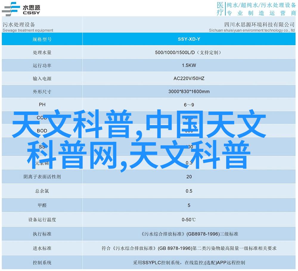Click the Sichuan shuisiyuan environment technology English name
This screenshot has height=271, width=298.
click(252, 30)
